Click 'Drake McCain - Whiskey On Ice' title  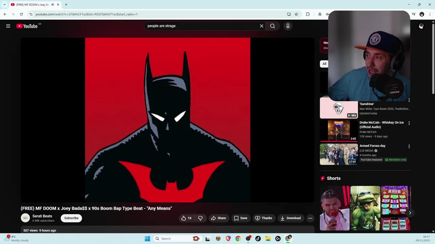click(382, 125)
